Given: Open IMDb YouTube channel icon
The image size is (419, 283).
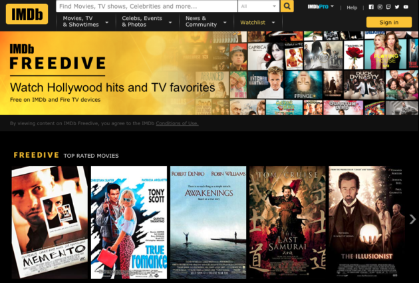Looking at the screenshot, I should [x=406, y=7].
